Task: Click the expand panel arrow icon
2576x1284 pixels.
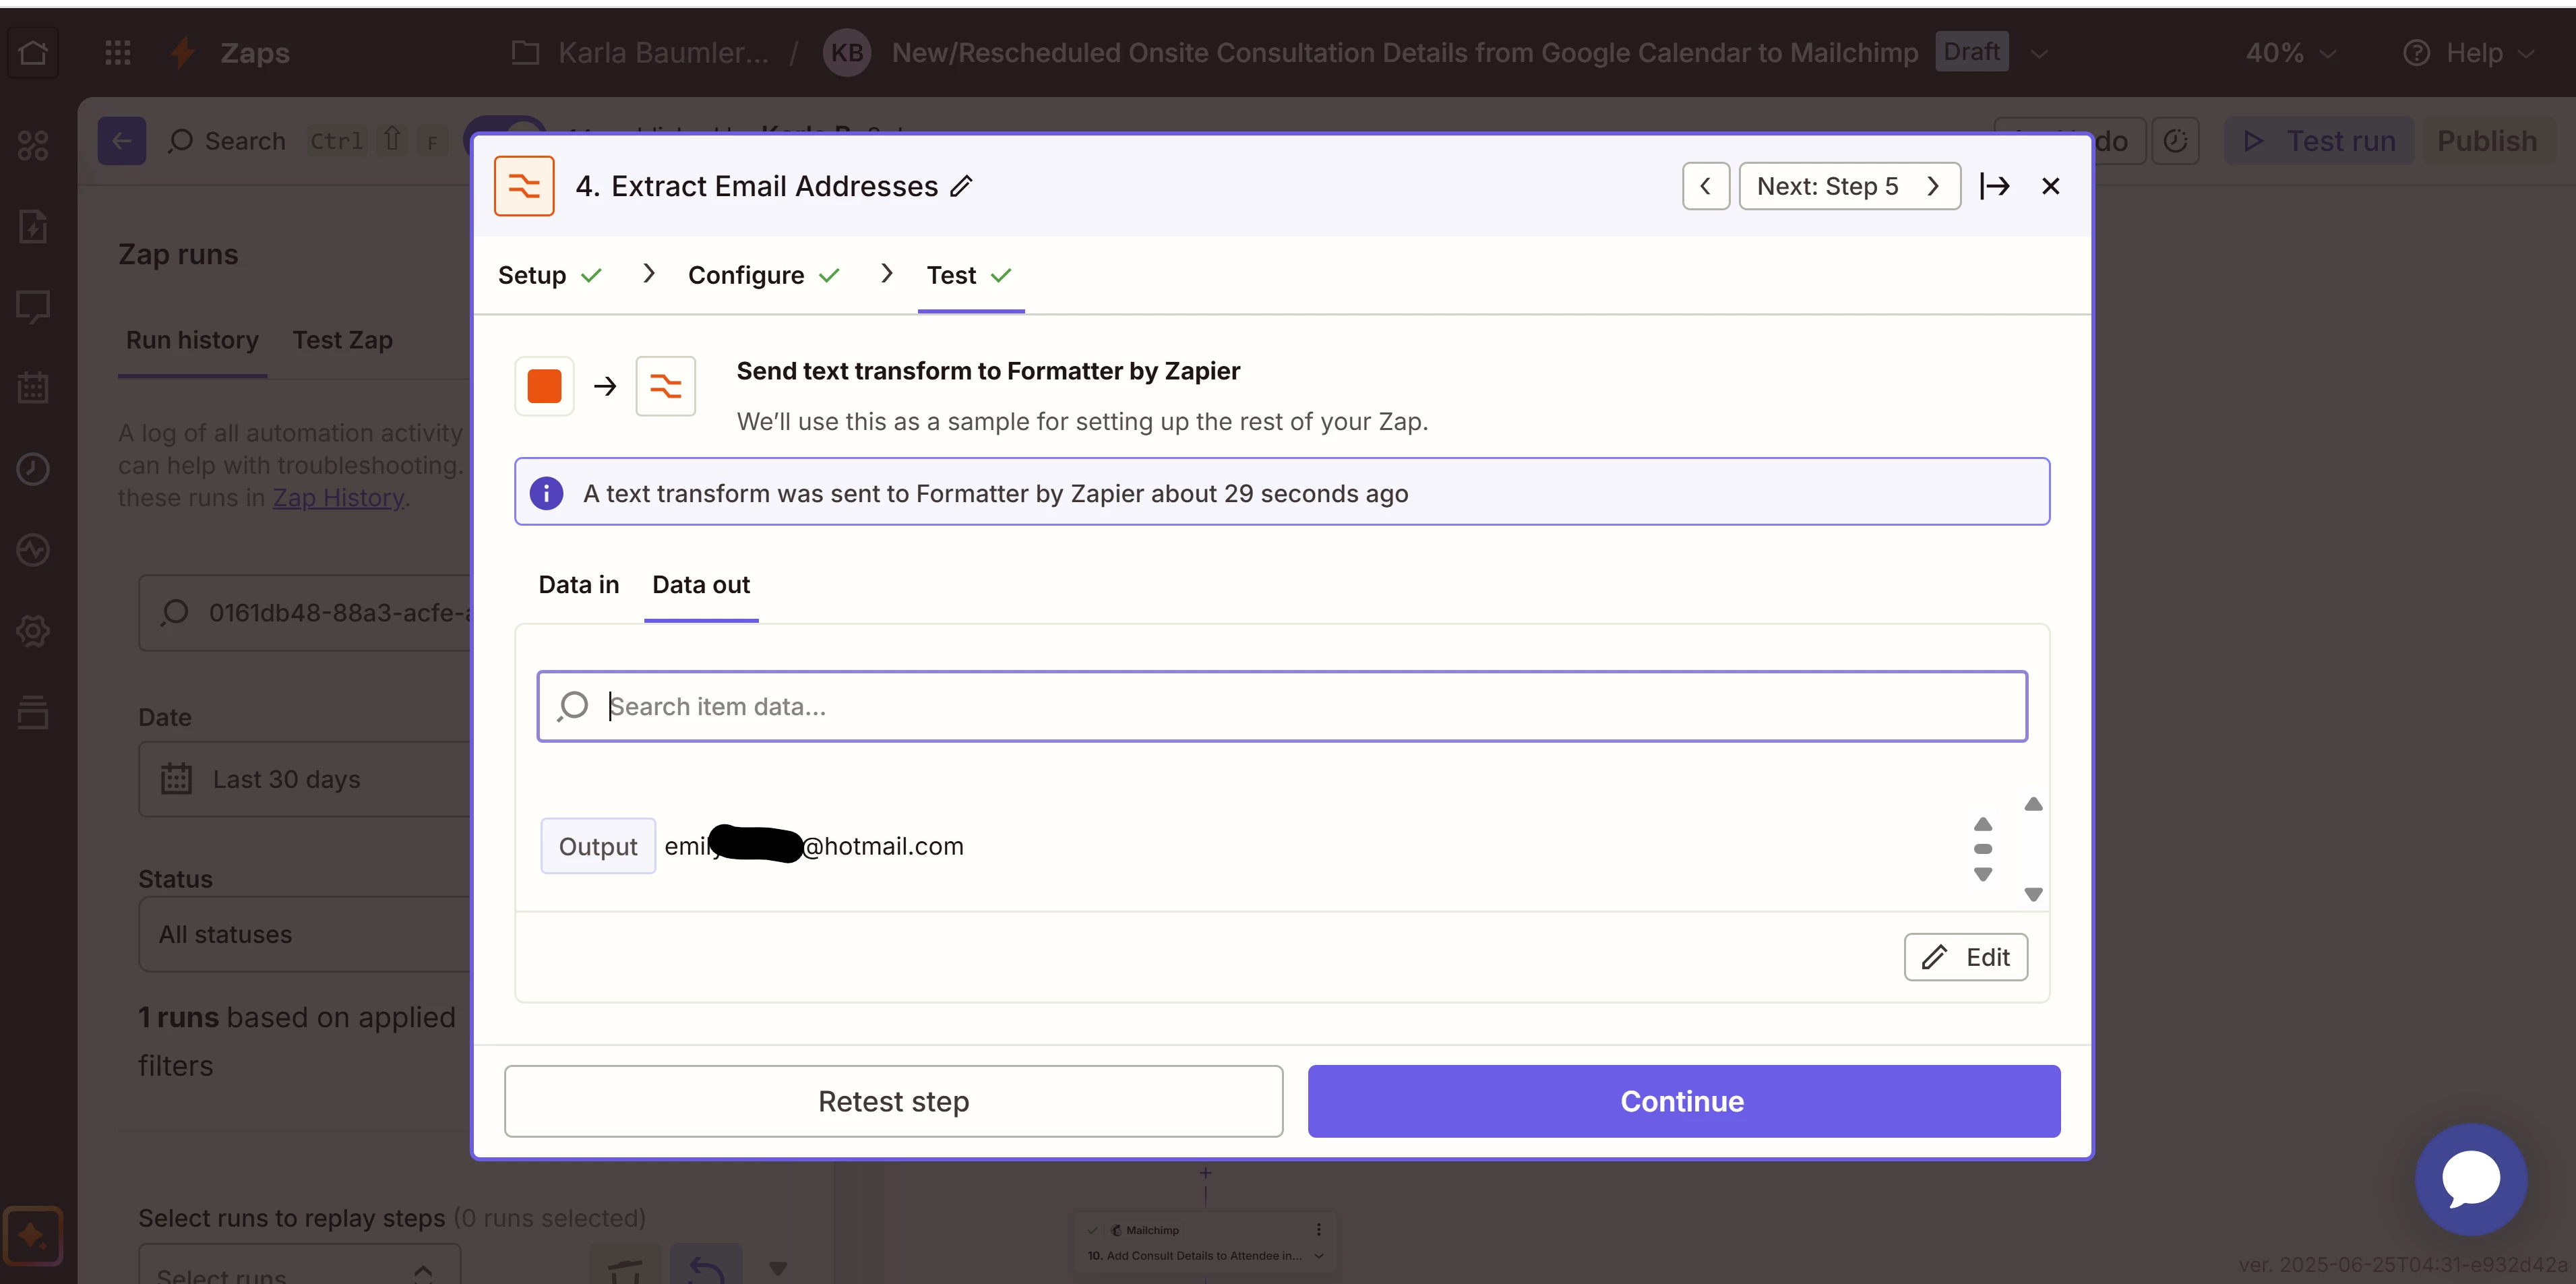Action: pos(1994,186)
